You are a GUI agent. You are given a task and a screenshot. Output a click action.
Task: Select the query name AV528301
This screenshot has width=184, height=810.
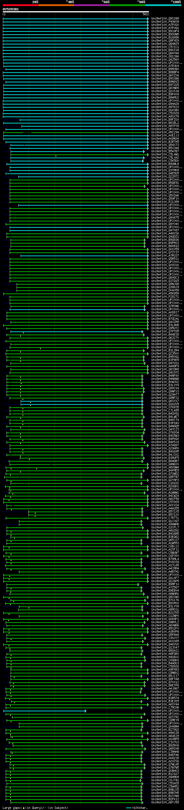tap(11, 9)
